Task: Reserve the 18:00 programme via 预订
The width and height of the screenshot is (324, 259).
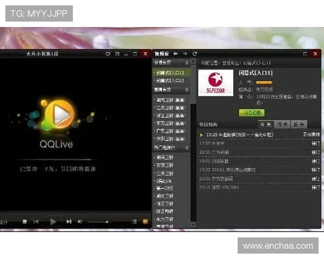Action: pyautogui.click(x=315, y=152)
